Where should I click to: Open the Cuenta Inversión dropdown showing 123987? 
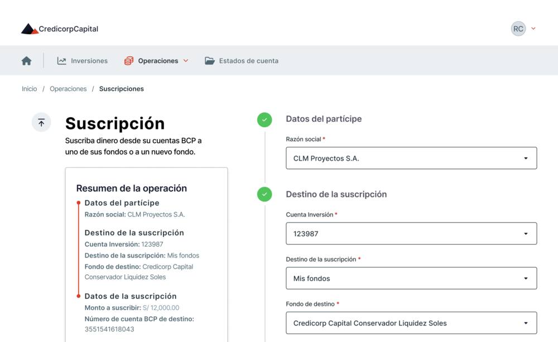pyautogui.click(x=411, y=233)
